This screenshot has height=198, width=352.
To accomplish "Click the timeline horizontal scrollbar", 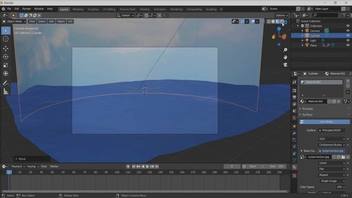I will [x=145, y=191].
